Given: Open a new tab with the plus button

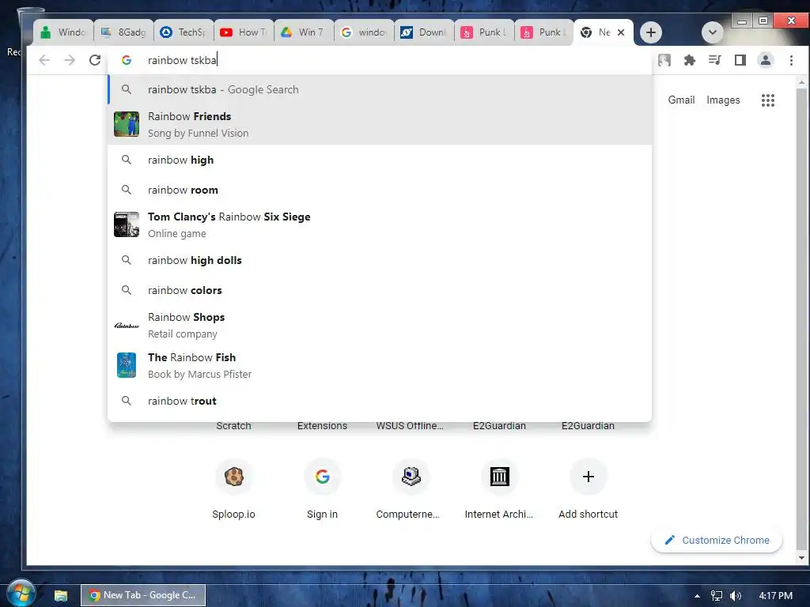Looking at the screenshot, I should coord(651,32).
